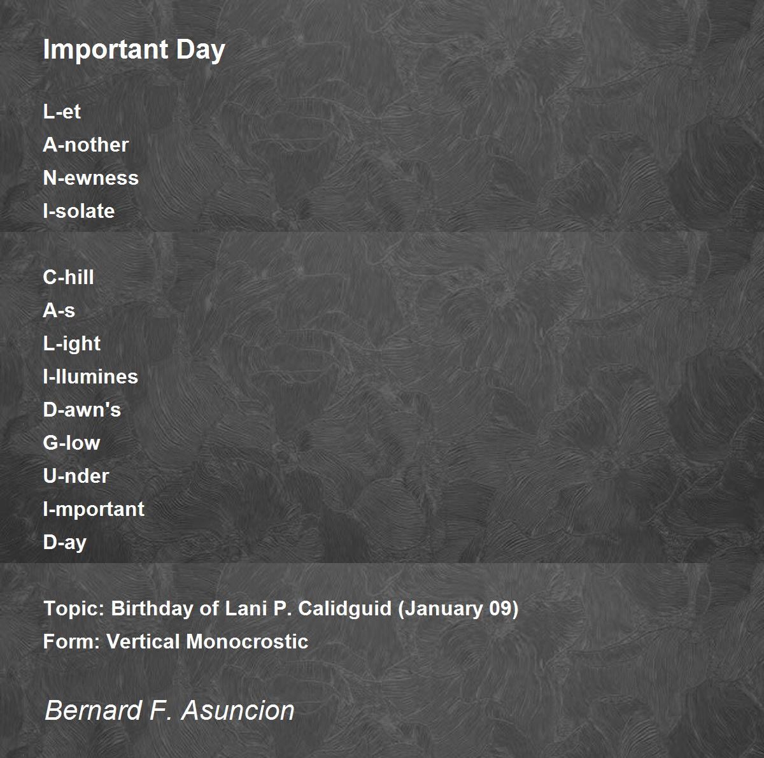This screenshot has height=758, width=764.
Task: Click the 'D-awn's' line
Action: pos(82,410)
